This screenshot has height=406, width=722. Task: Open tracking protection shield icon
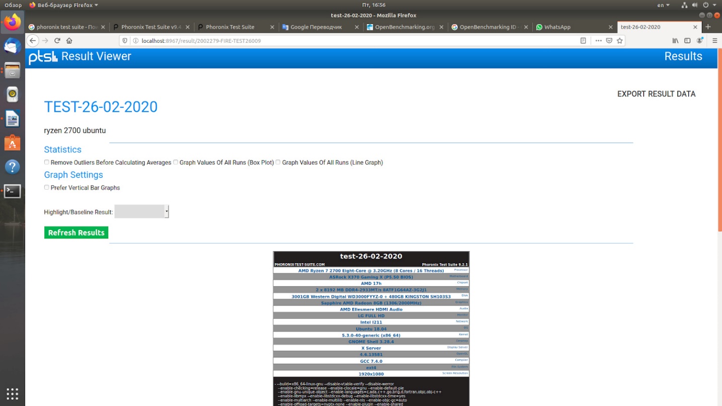(126, 41)
